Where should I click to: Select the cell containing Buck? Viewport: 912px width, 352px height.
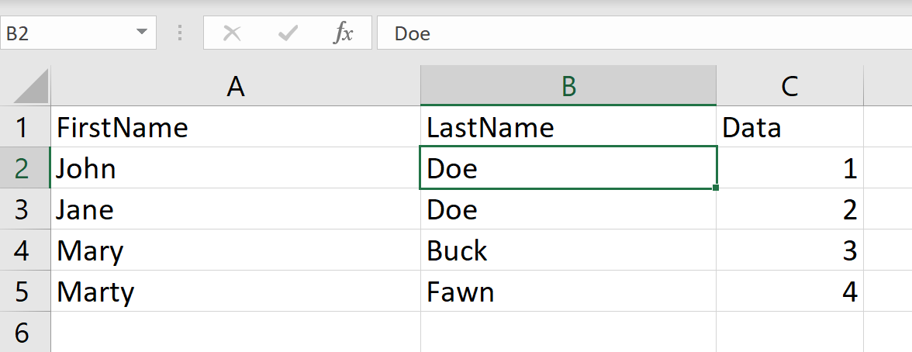(x=568, y=250)
